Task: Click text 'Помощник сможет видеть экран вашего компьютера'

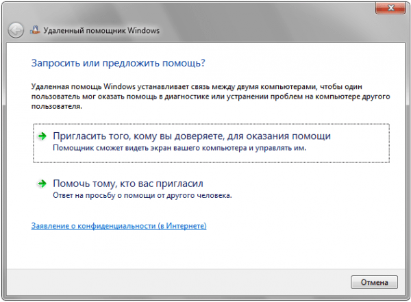Action: [x=149, y=148]
